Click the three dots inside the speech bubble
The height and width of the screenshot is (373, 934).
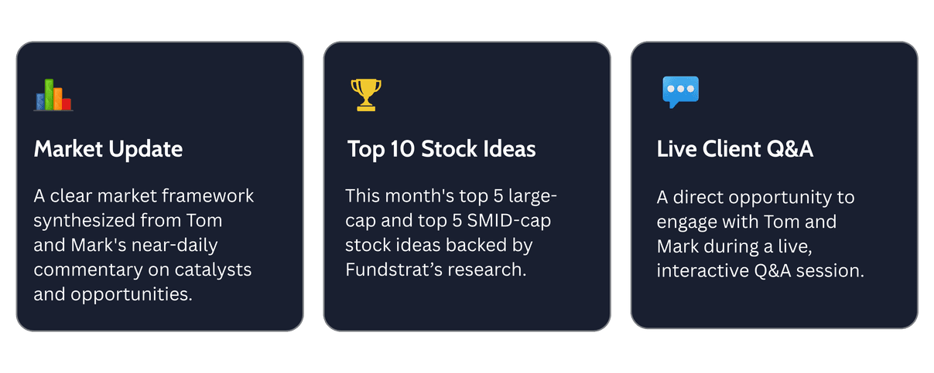coord(681,89)
